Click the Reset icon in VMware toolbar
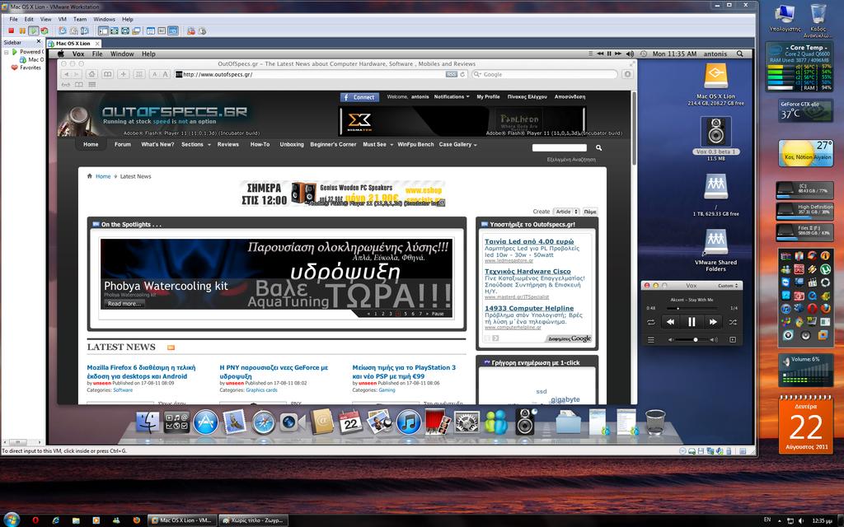Screen dimensions: 844x527 pyautogui.click(x=45, y=31)
